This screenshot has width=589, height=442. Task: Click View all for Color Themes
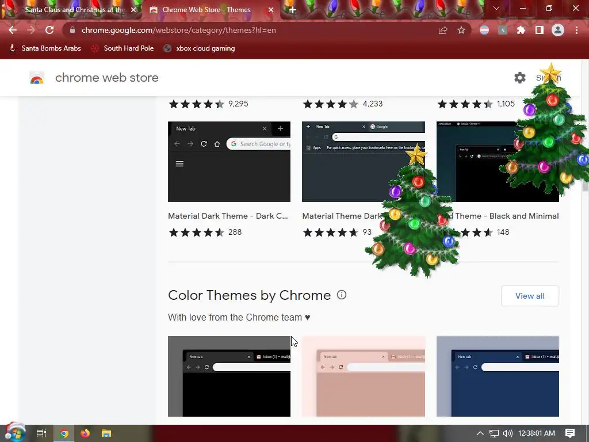(x=530, y=296)
